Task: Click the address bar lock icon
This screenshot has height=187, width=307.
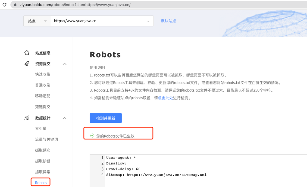Action: pyautogui.click(x=15, y=5)
